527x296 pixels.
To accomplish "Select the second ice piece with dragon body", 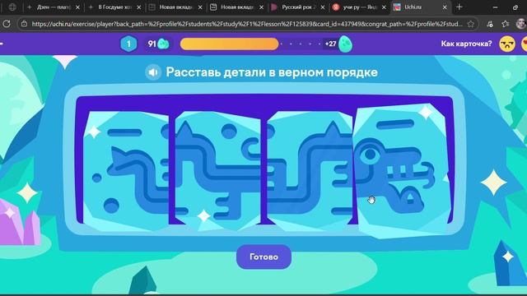I will [217, 171].
